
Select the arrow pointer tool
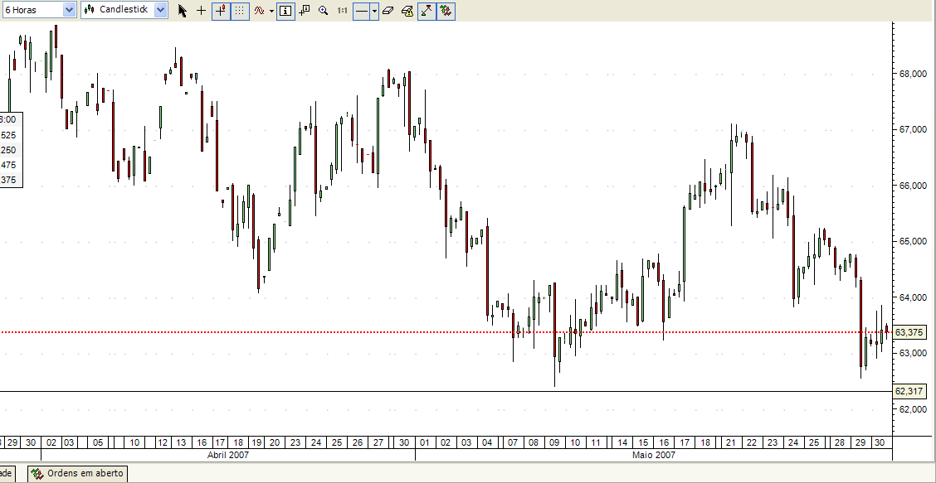click(x=183, y=10)
